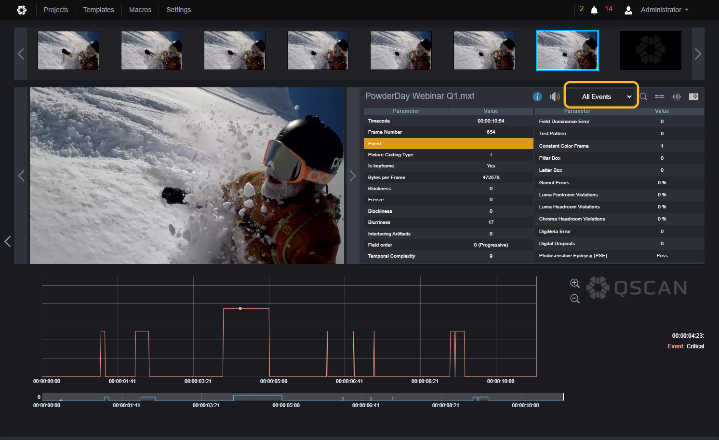
Task: Go to Templates
Action: (x=99, y=10)
